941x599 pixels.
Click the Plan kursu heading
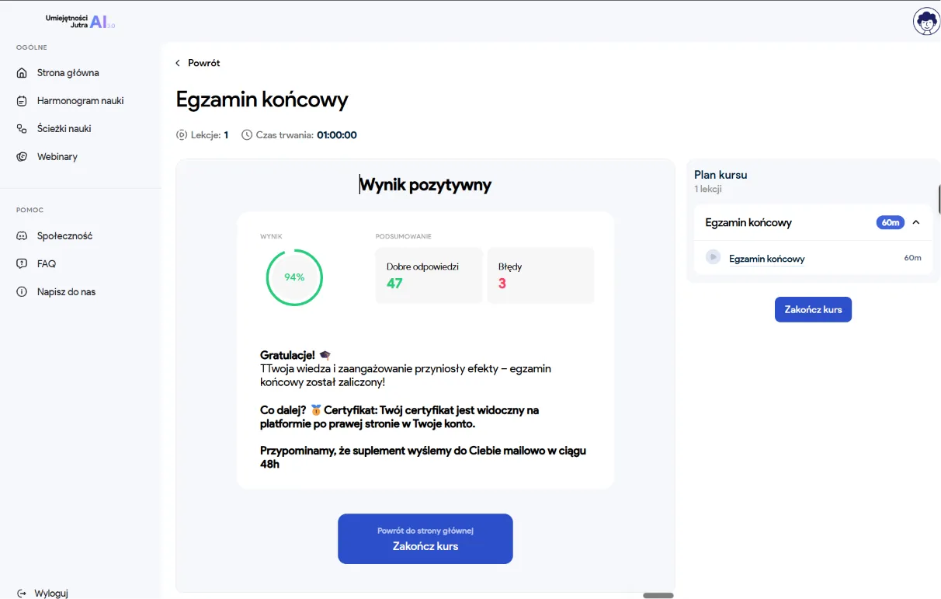coord(721,175)
